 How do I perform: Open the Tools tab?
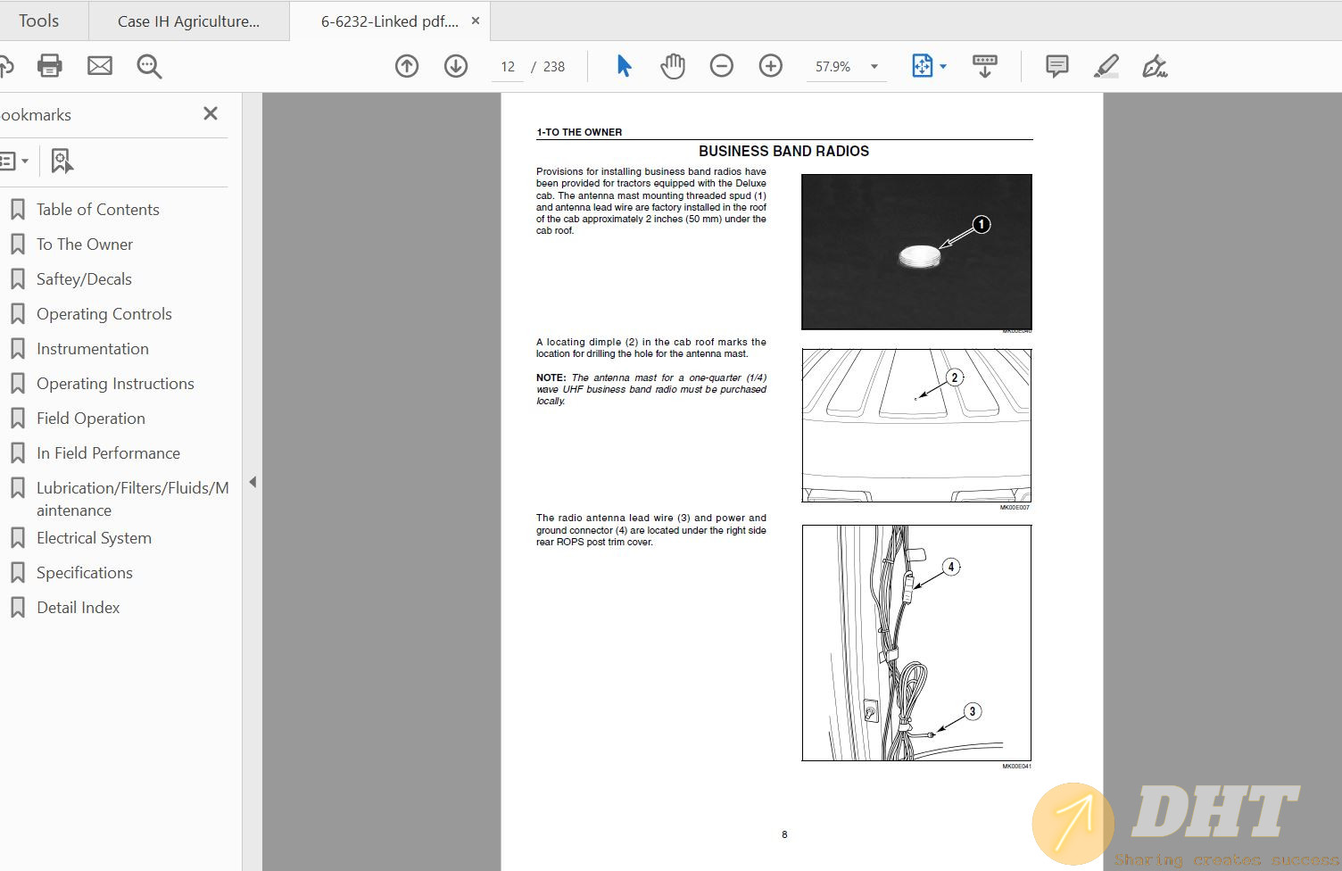[x=39, y=21]
